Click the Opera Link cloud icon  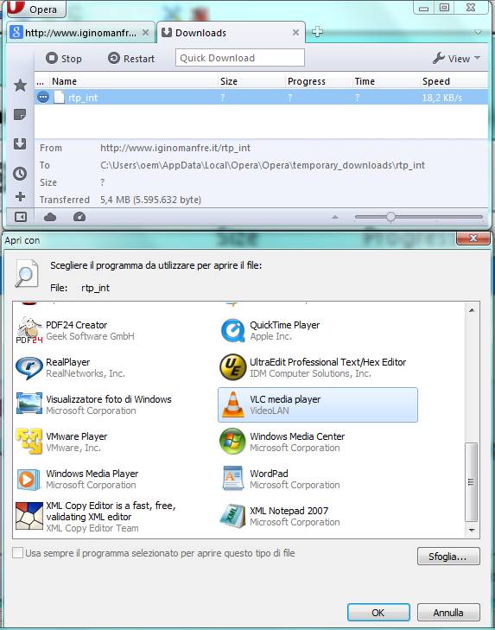[x=50, y=218]
